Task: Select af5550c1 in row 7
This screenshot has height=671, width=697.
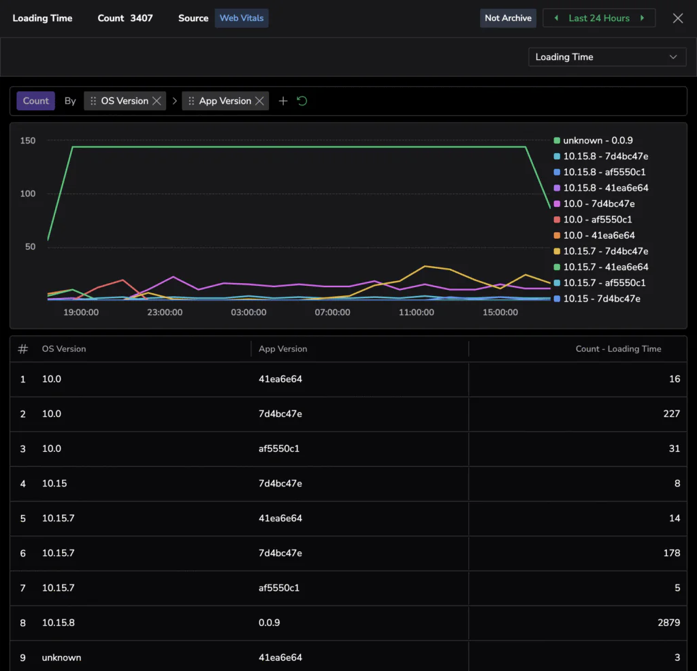Action: coord(278,588)
